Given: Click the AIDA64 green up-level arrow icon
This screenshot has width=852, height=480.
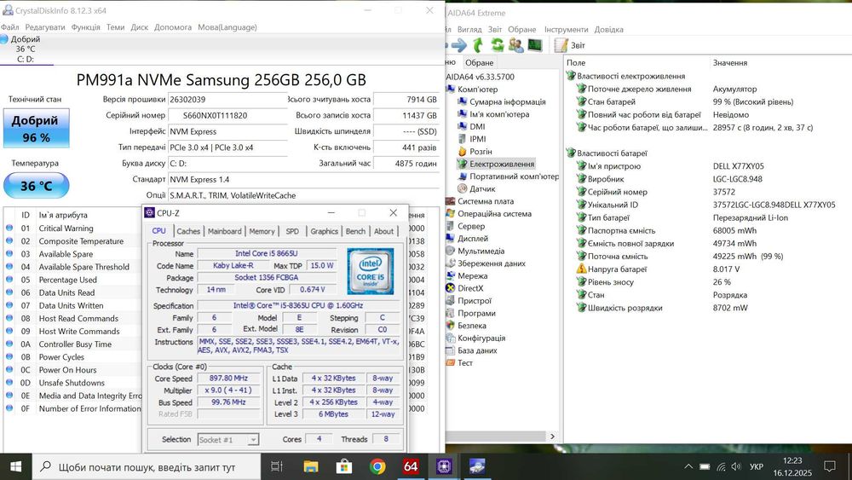Looking at the screenshot, I should click(x=478, y=45).
